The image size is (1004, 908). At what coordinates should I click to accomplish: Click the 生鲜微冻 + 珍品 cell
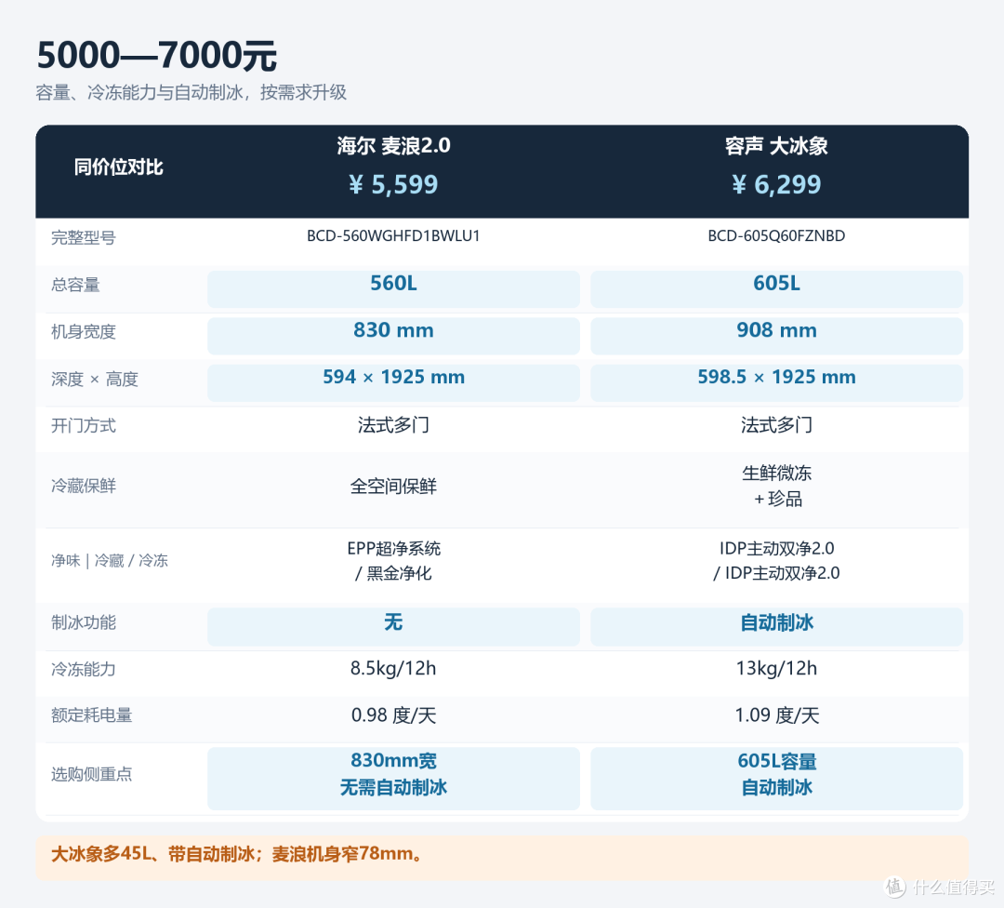coord(776,486)
